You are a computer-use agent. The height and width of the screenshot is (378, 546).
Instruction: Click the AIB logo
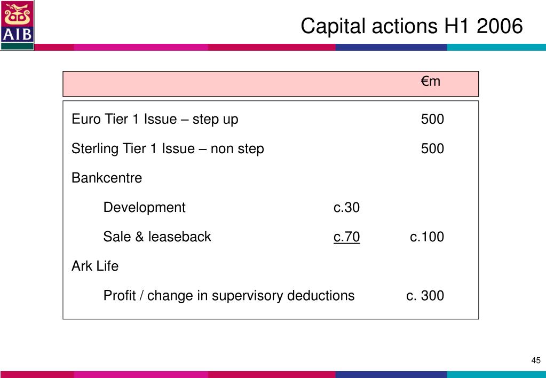point(17,25)
